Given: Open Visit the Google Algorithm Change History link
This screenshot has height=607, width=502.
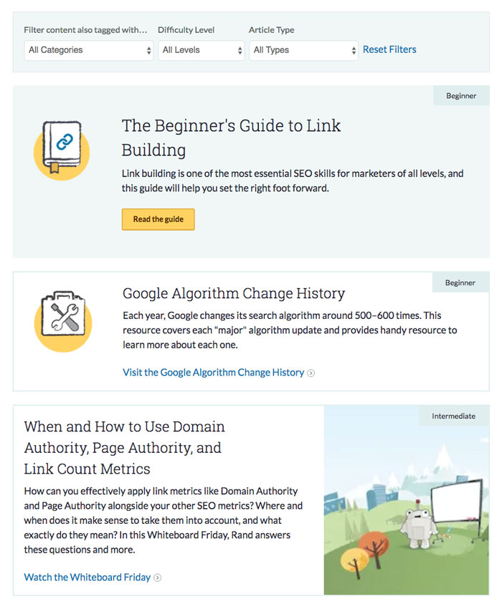Looking at the screenshot, I should pyautogui.click(x=214, y=373).
